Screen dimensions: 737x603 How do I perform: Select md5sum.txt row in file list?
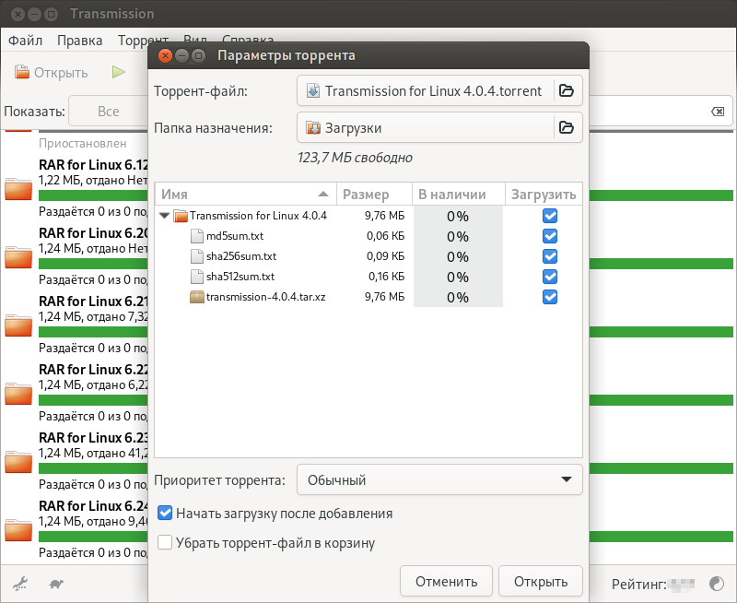pos(368,236)
